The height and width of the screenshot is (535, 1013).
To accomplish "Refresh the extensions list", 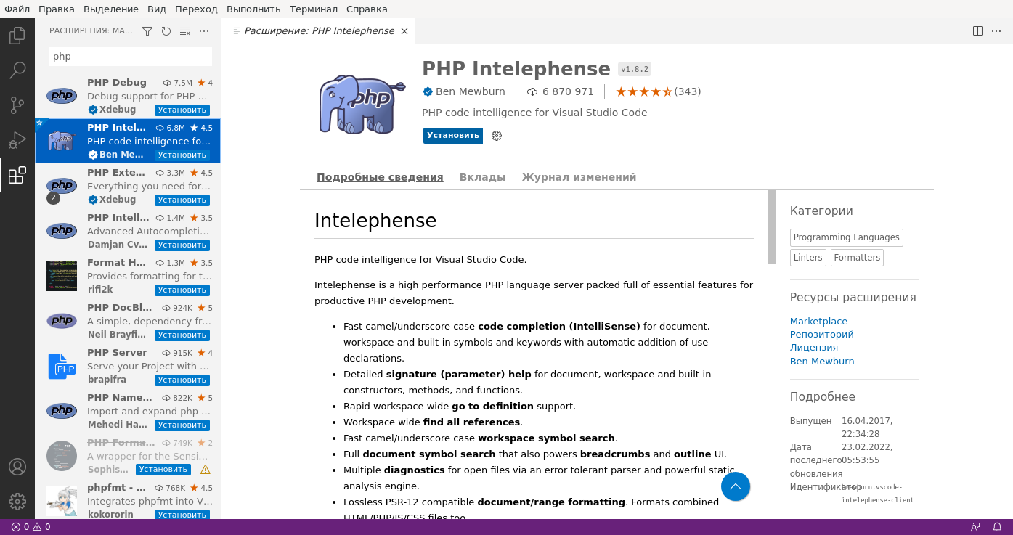I will pyautogui.click(x=166, y=31).
